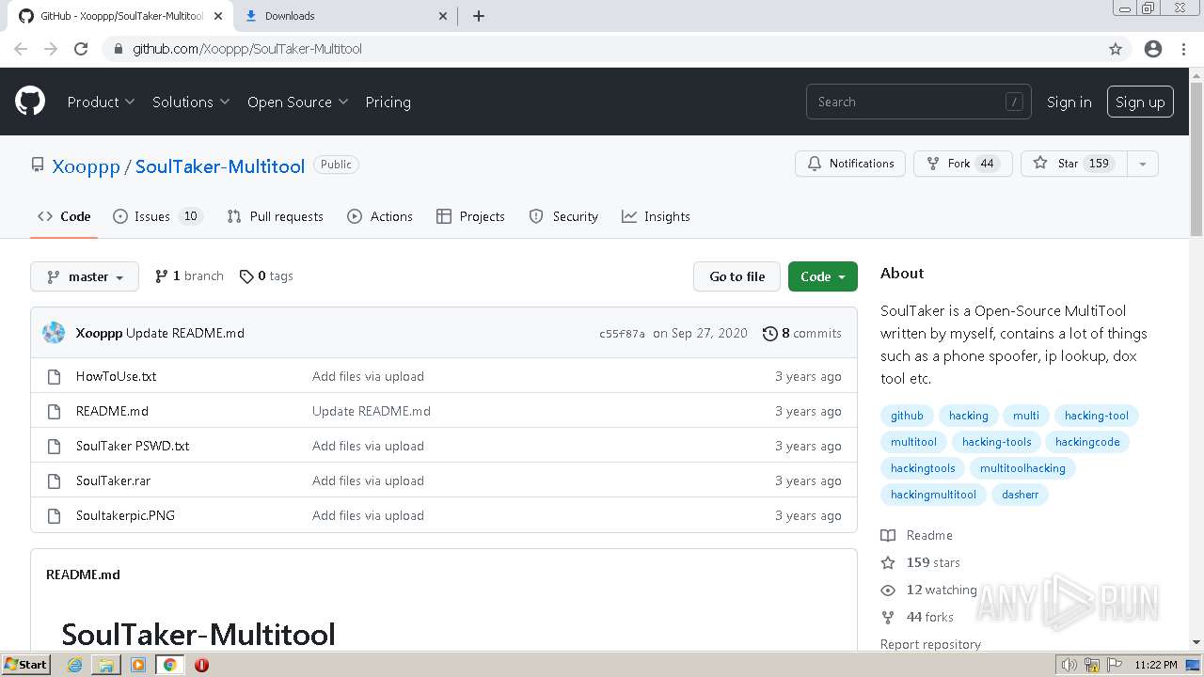This screenshot has height=677, width=1204.
Task: Close the GitHub SoulTaker tab
Action: click(x=219, y=16)
